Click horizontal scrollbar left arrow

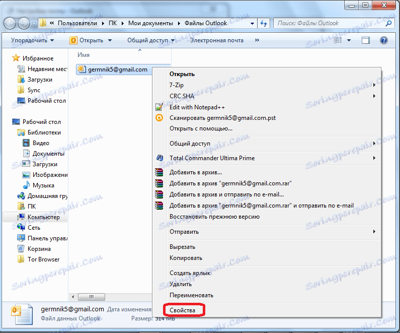(x=73, y=297)
